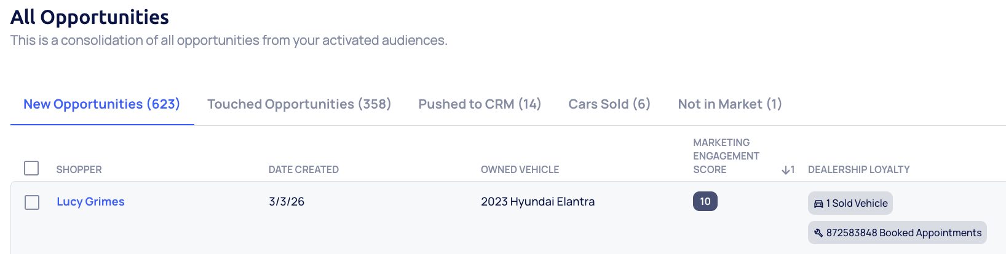The image size is (1006, 254).
Task: Select the New Opportunities tab
Action: (101, 104)
